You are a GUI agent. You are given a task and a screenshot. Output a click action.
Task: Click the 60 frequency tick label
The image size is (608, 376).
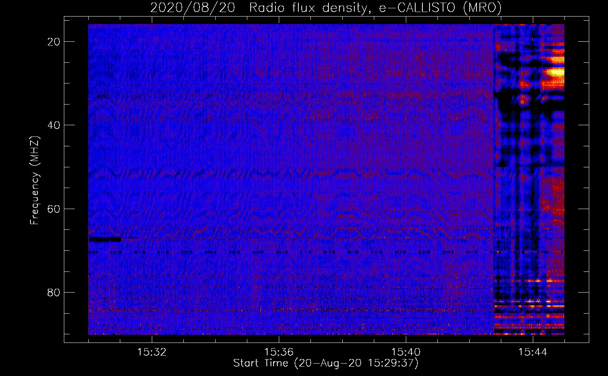click(54, 209)
